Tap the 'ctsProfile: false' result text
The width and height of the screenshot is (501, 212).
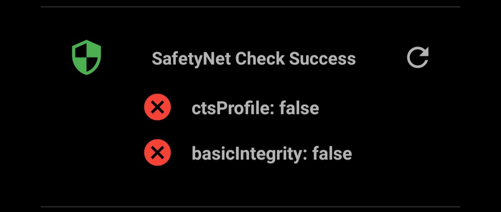click(x=255, y=108)
